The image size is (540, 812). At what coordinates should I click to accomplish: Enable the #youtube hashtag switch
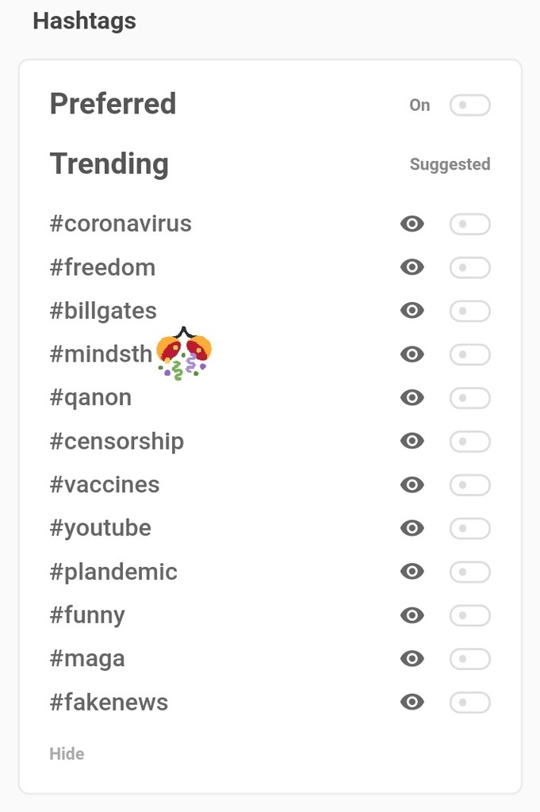469,528
